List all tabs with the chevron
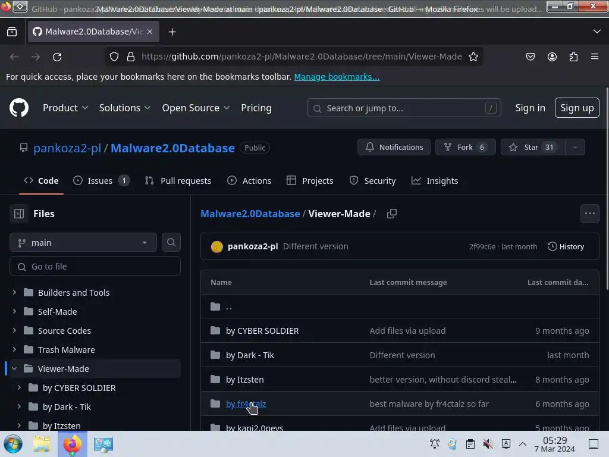 pyautogui.click(x=597, y=32)
